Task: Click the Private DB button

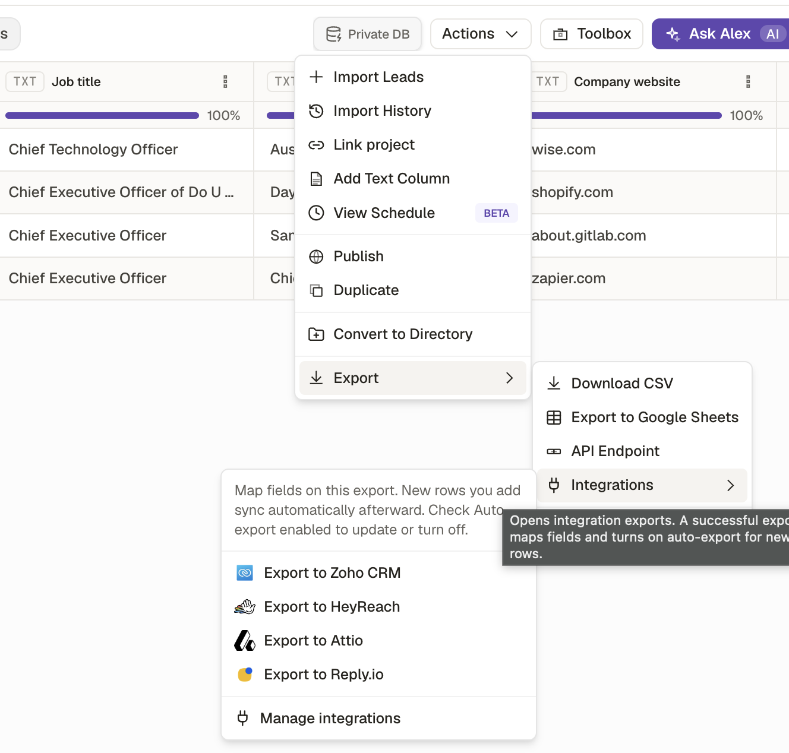Action: pyautogui.click(x=367, y=34)
